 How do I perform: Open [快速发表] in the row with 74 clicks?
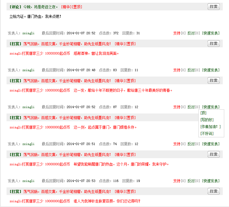pyautogui.click(x=211, y=144)
